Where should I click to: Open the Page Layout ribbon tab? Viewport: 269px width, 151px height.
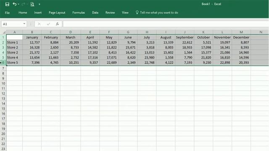point(57,13)
